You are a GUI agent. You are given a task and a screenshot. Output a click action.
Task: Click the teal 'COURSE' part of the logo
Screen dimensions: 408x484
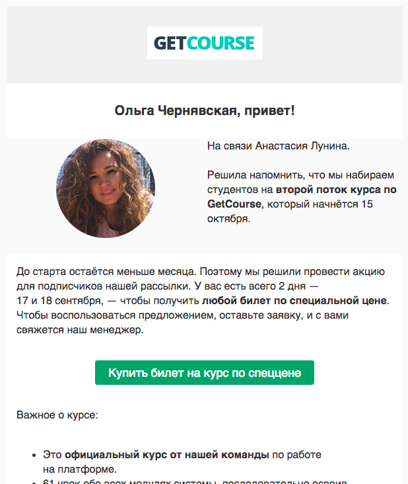(221, 43)
